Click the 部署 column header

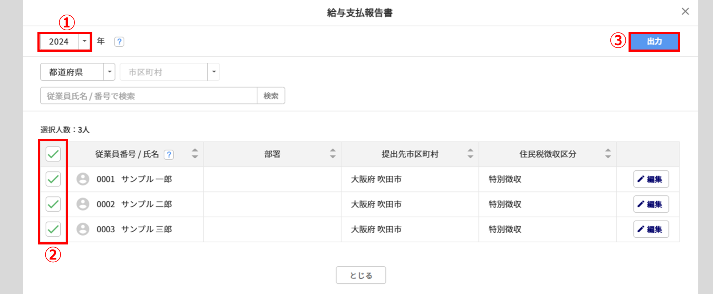click(x=272, y=154)
